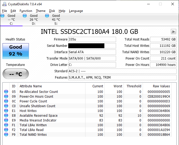
Task: Click the Firmware value field
Action: tap(92, 39)
